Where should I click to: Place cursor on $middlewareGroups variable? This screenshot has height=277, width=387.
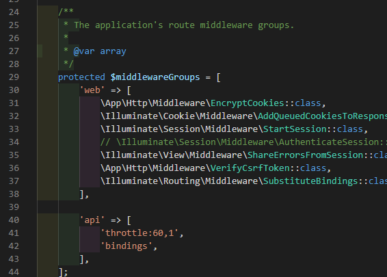click(x=155, y=77)
